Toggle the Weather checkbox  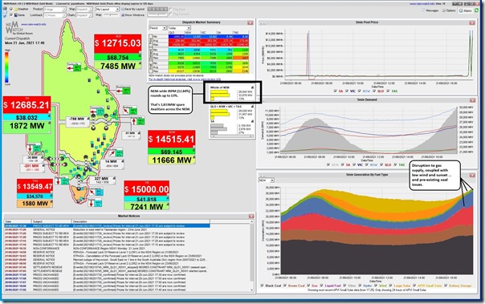(11, 10)
